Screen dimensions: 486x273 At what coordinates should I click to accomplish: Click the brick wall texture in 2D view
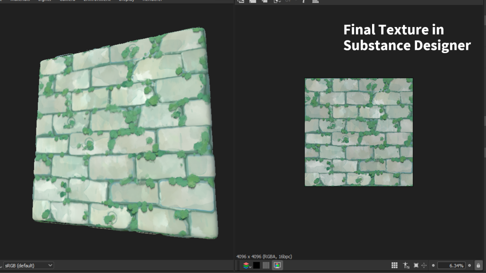[359, 132]
